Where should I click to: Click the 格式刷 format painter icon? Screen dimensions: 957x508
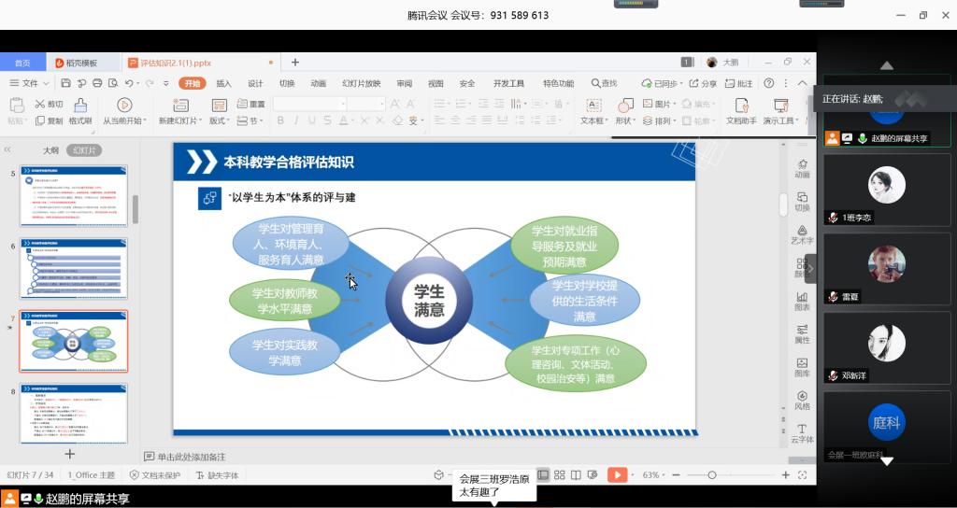(x=80, y=106)
